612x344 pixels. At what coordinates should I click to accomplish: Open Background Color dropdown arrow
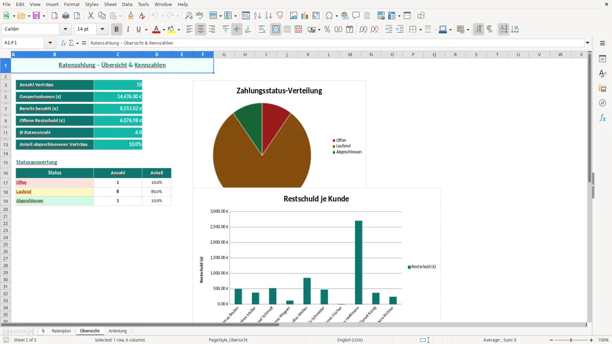(178, 30)
